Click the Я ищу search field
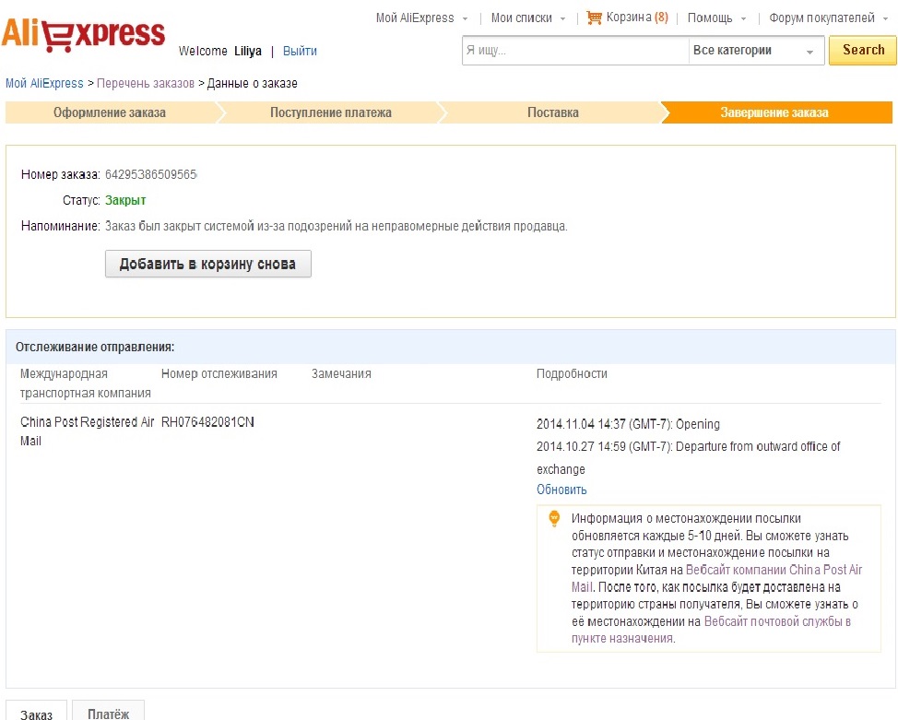This screenshot has height=720, width=898. click(575, 51)
